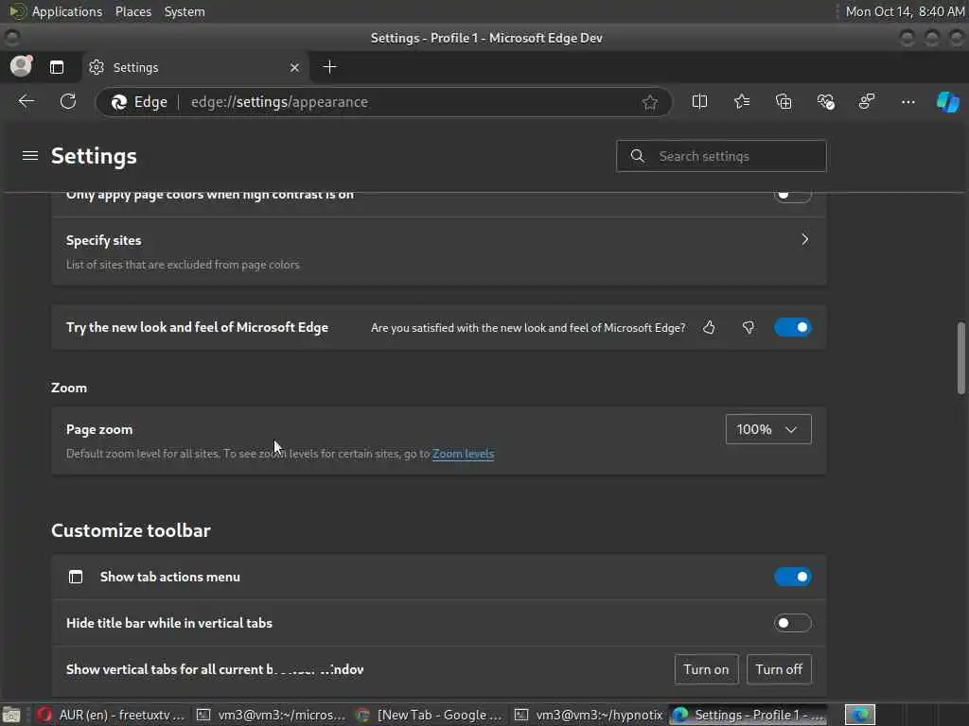The image size is (969, 726).
Task: Click the Settings gear tab icon
Action: click(x=97, y=67)
